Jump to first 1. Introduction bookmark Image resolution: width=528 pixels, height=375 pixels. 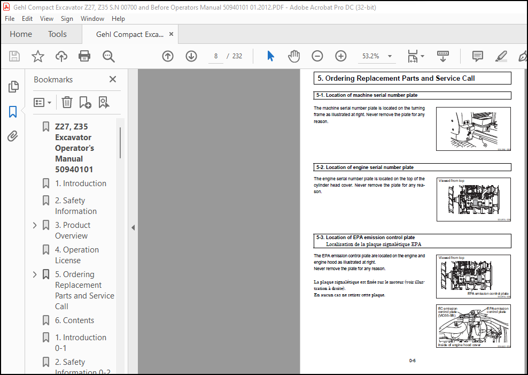point(81,183)
